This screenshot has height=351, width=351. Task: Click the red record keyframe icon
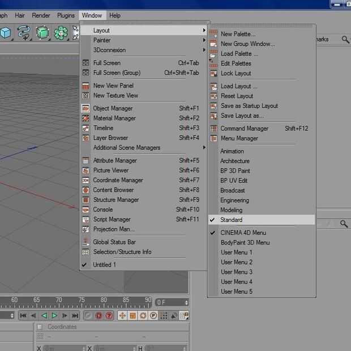point(99,315)
